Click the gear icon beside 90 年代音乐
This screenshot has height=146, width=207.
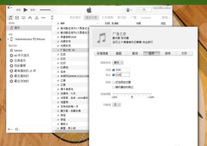(11, 55)
